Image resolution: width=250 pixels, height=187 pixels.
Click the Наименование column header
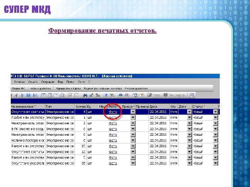pyautogui.click(x=28, y=107)
